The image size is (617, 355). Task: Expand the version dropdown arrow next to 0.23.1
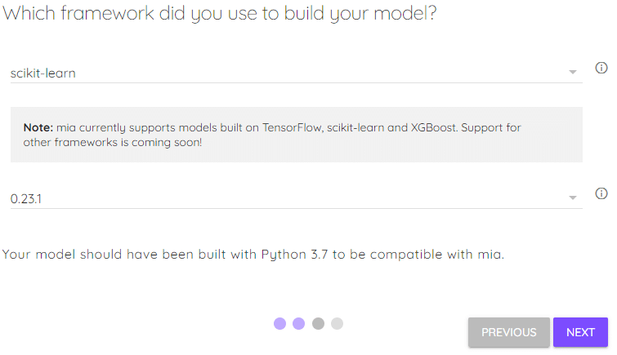point(573,197)
